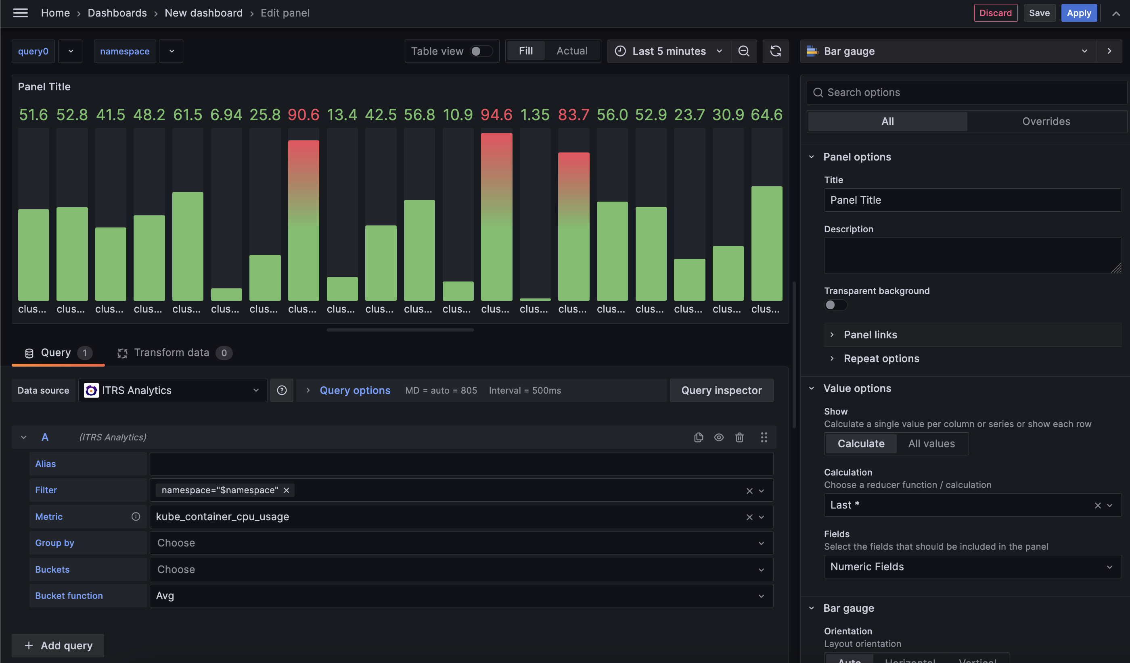Click the Apply button
Viewport: 1130px width, 663px height.
(x=1078, y=13)
